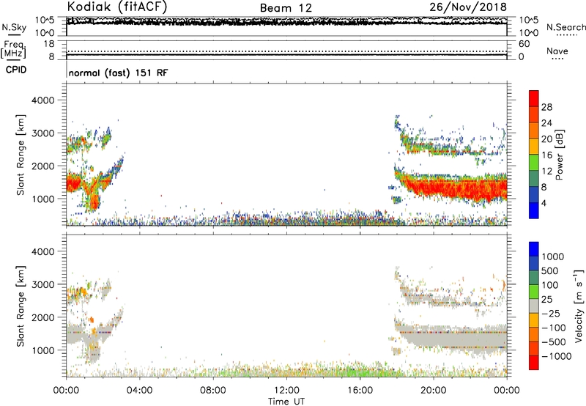
Task: Select the "-25" label on the velocity color bar
Action: pos(551,314)
